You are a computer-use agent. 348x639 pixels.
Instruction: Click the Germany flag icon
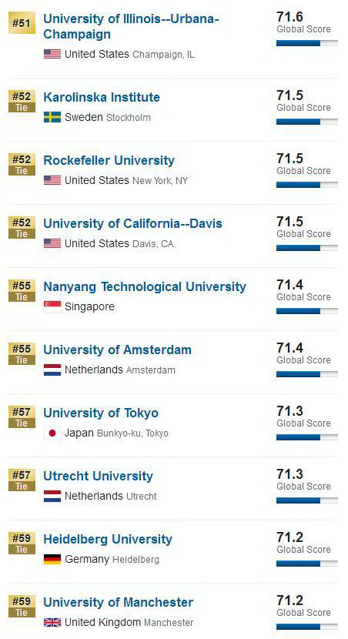52,559
